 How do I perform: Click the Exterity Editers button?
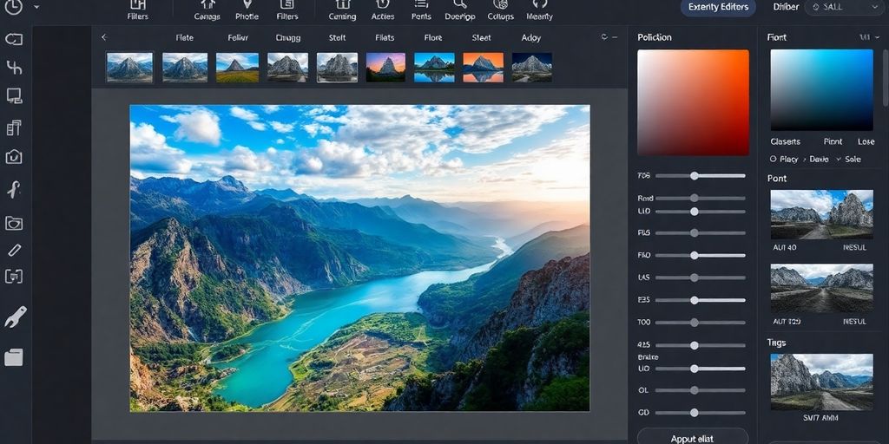click(718, 7)
